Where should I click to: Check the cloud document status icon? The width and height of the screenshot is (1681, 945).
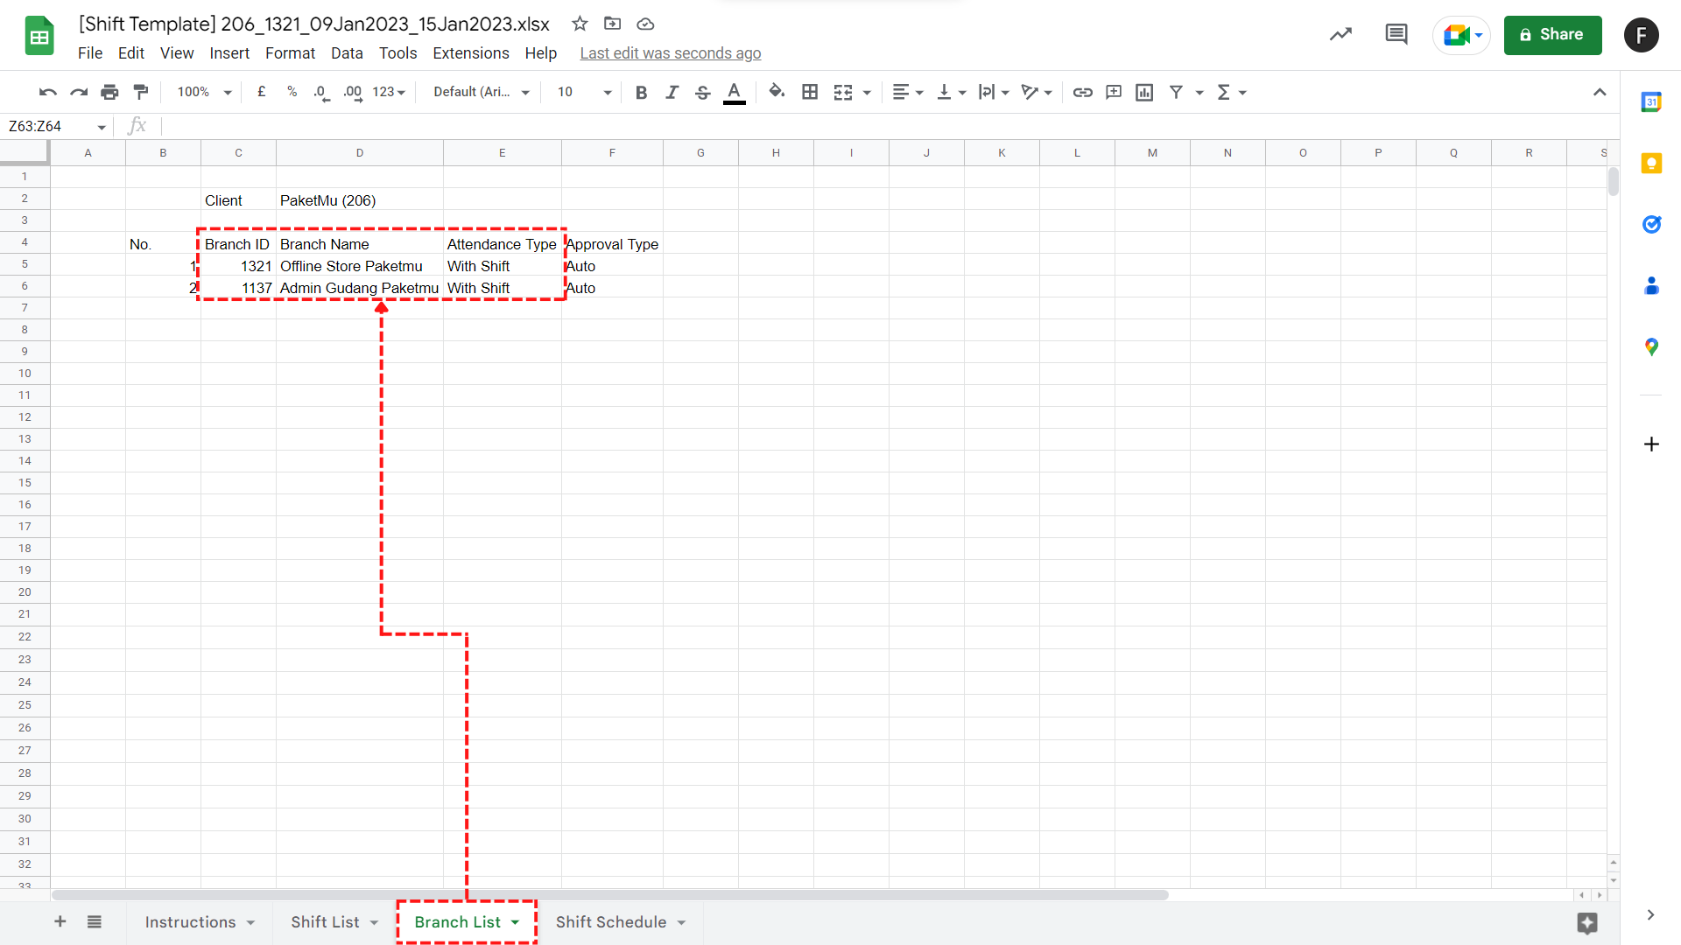coord(645,24)
